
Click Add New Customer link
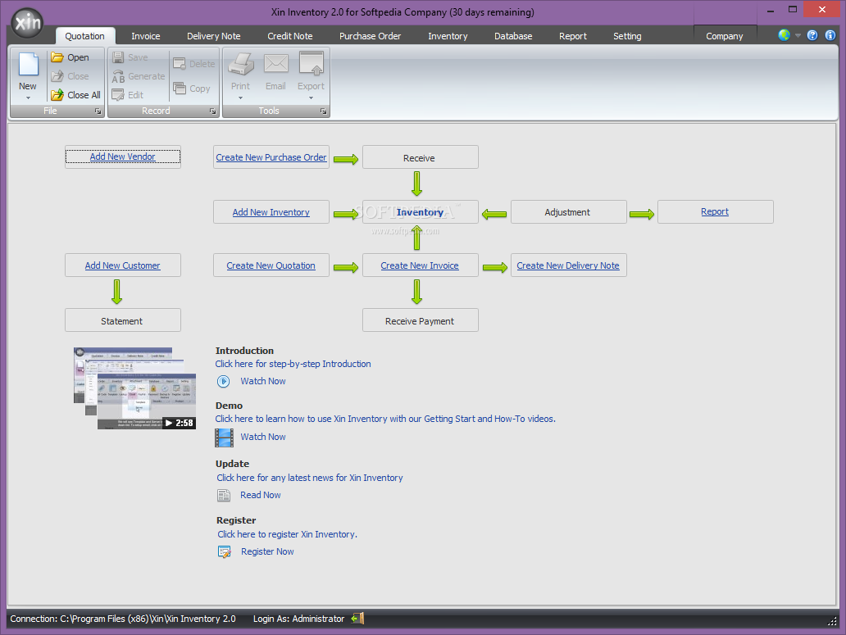pos(122,265)
